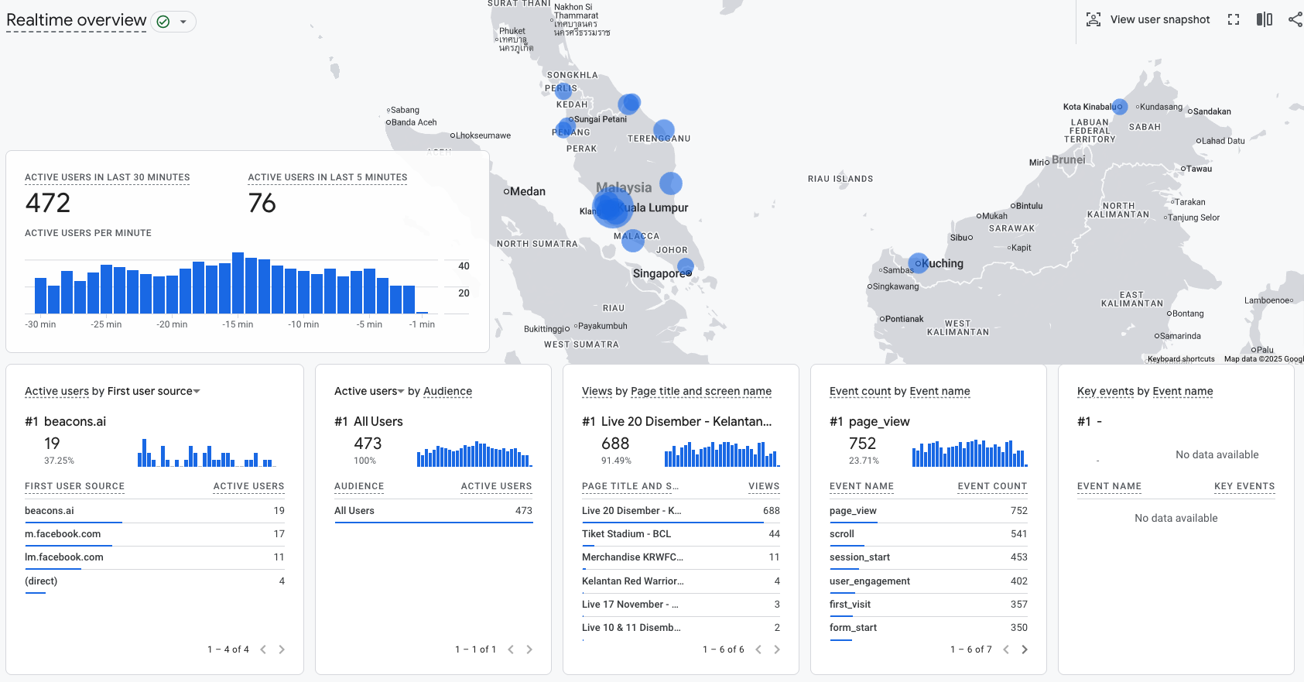The height and width of the screenshot is (682, 1304).
Task: Click the Kuching user bubble on map
Action: [918, 263]
